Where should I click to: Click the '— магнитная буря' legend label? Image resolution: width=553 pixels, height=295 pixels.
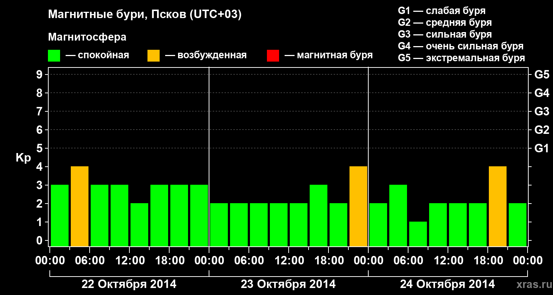[x=329, y=55]
